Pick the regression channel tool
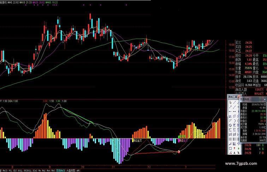The image size is (267, 172). (230, 134)
